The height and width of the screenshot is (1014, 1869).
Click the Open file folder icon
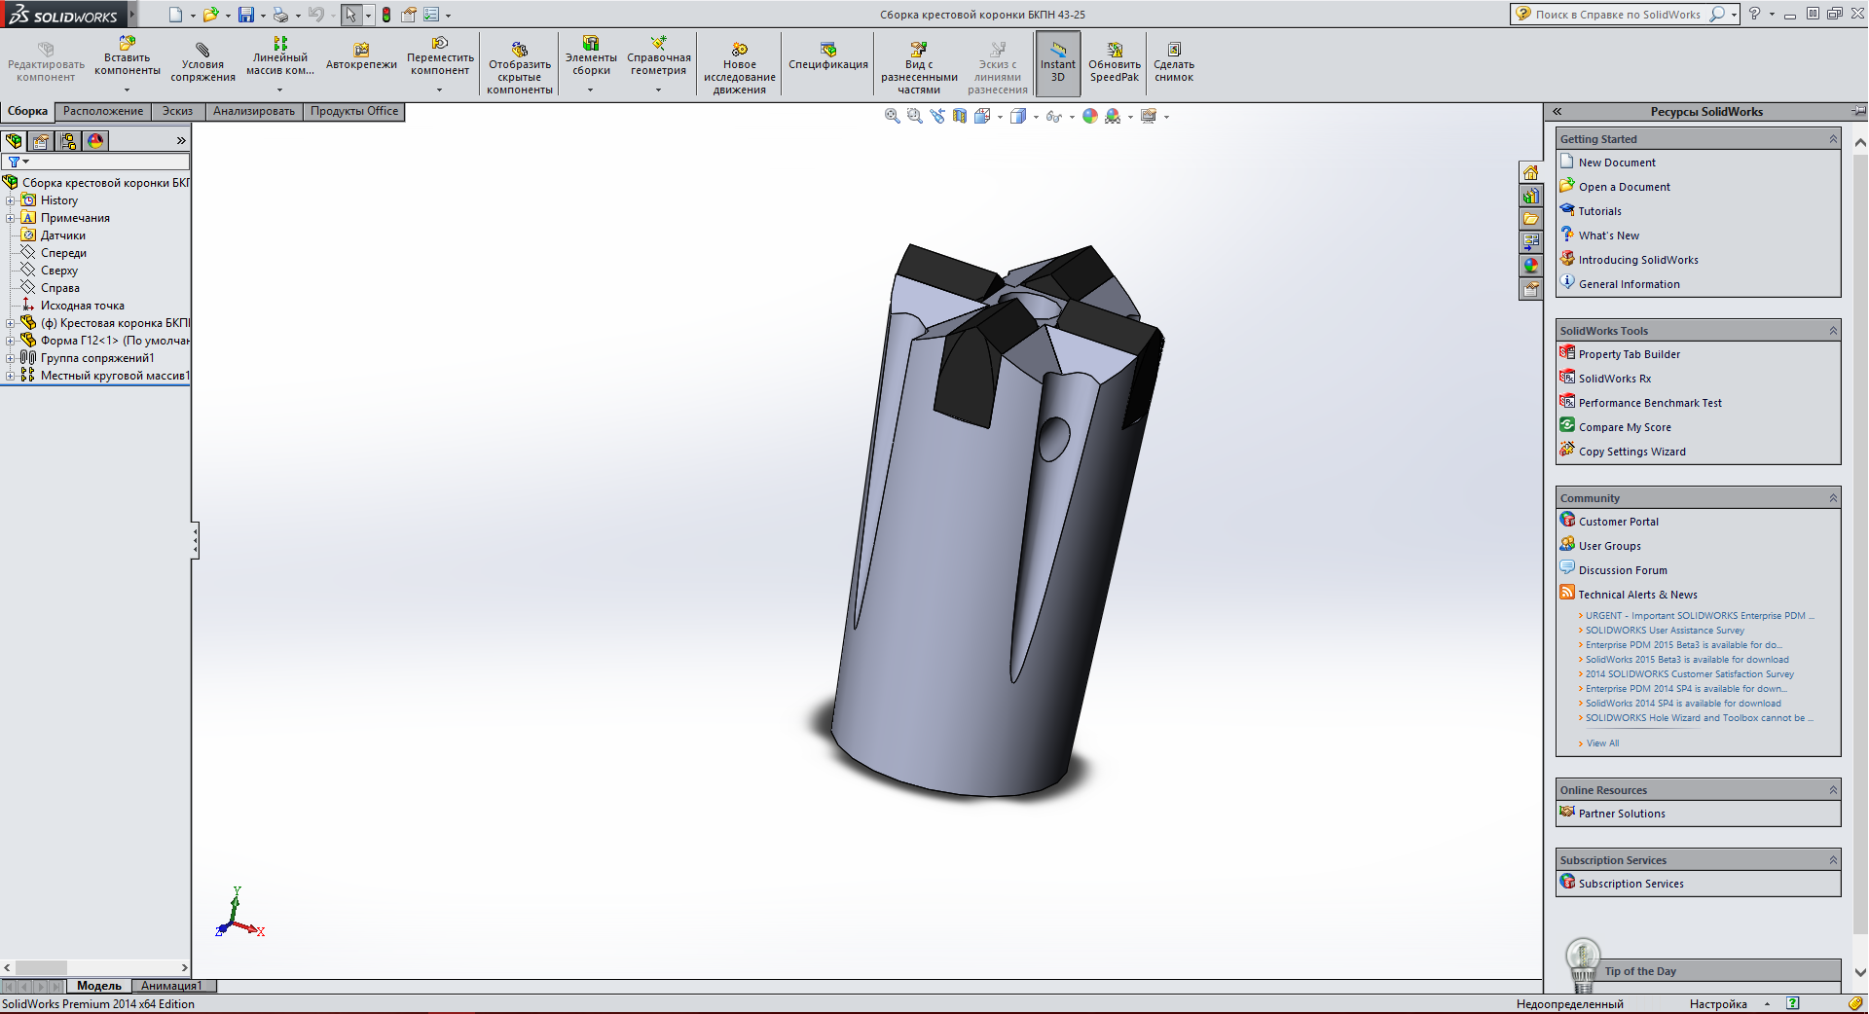click(210, 15)
